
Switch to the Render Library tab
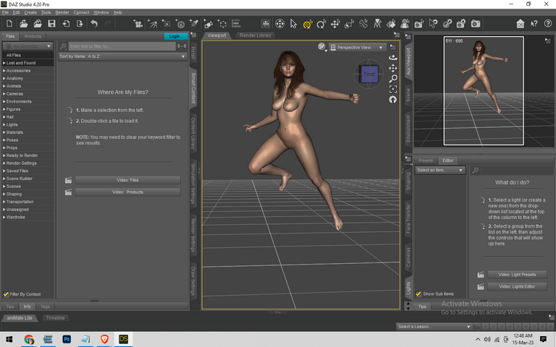tap(256, 35)
